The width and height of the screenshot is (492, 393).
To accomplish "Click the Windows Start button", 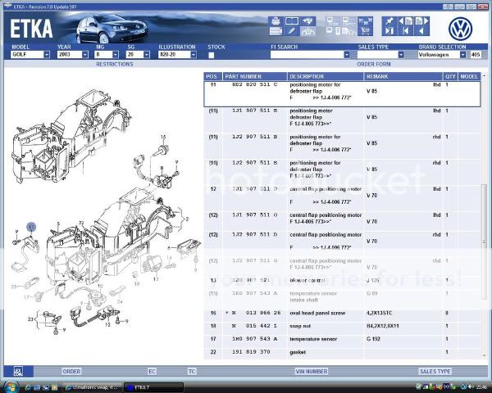I will 11,386.
